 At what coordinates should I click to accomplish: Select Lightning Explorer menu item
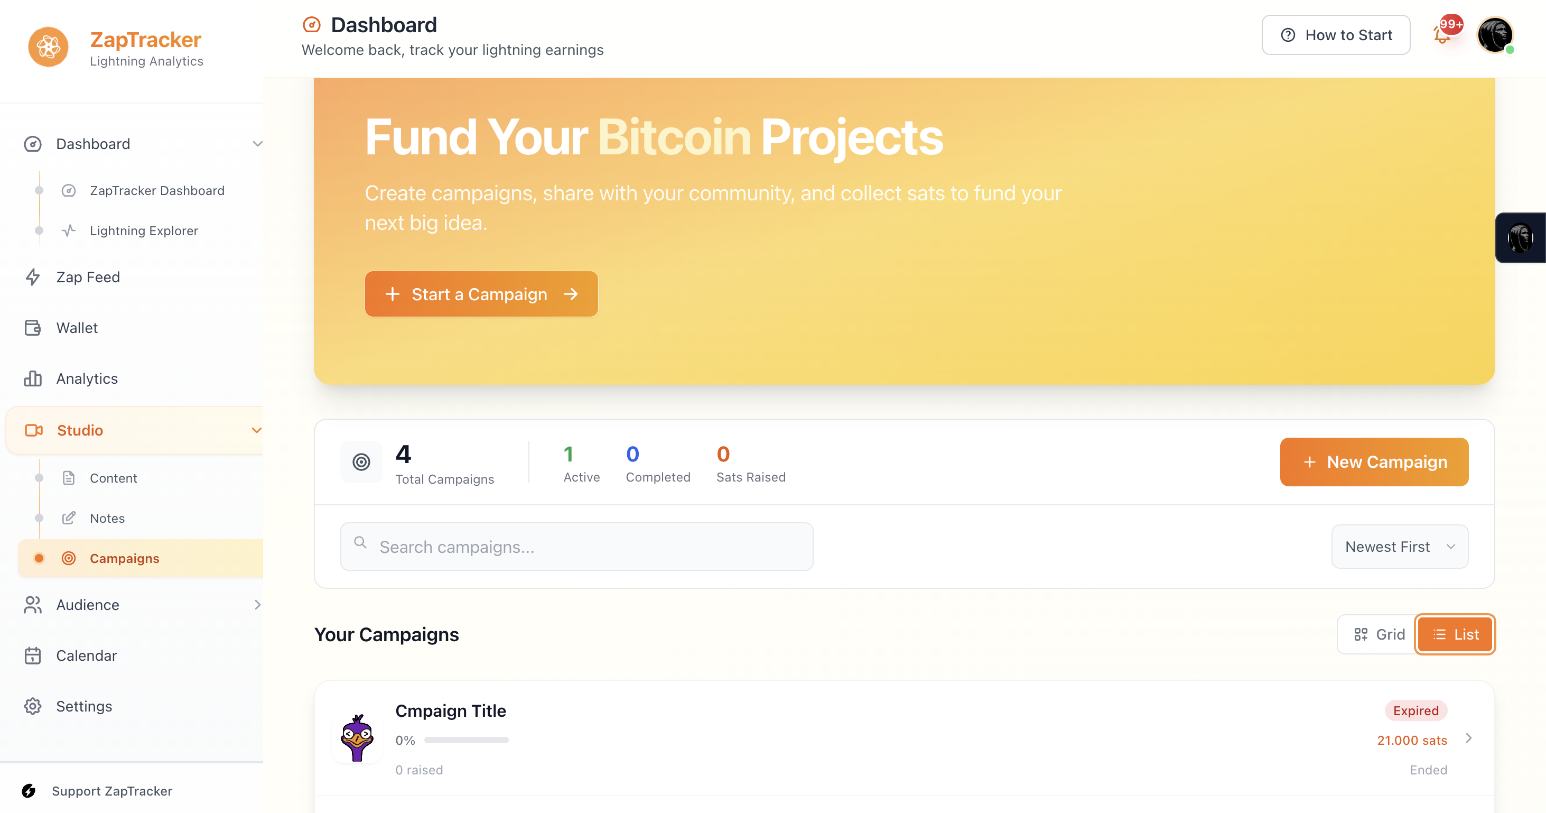click(143, 230)
